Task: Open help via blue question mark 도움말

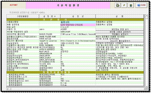Action: click(x=141, y=5)
